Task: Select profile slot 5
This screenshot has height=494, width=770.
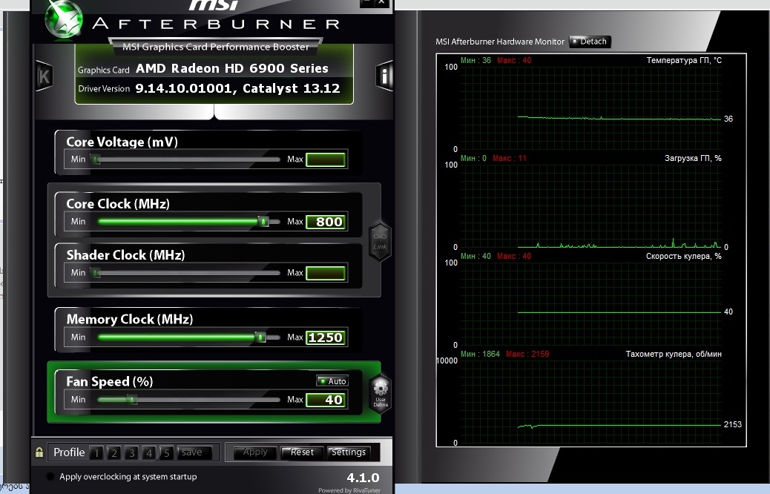Action: click(166, 452)
